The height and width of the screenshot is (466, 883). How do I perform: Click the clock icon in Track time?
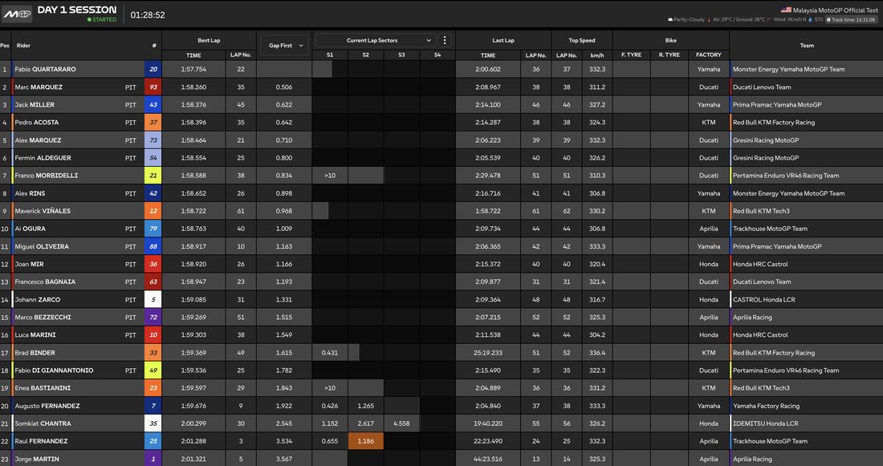click(828, 20)
